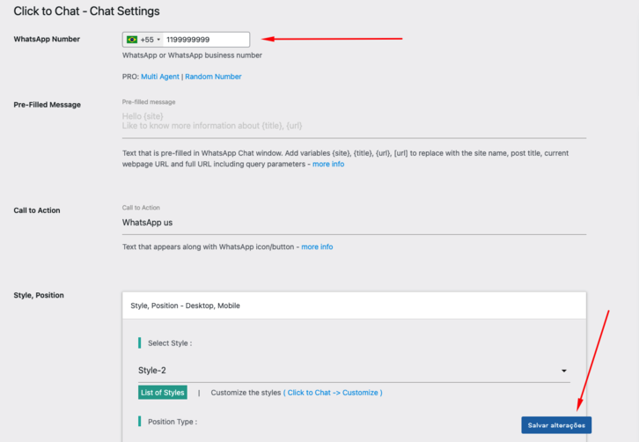Click the Position Type section heading
Screen dimensions: 639x442
172,422
